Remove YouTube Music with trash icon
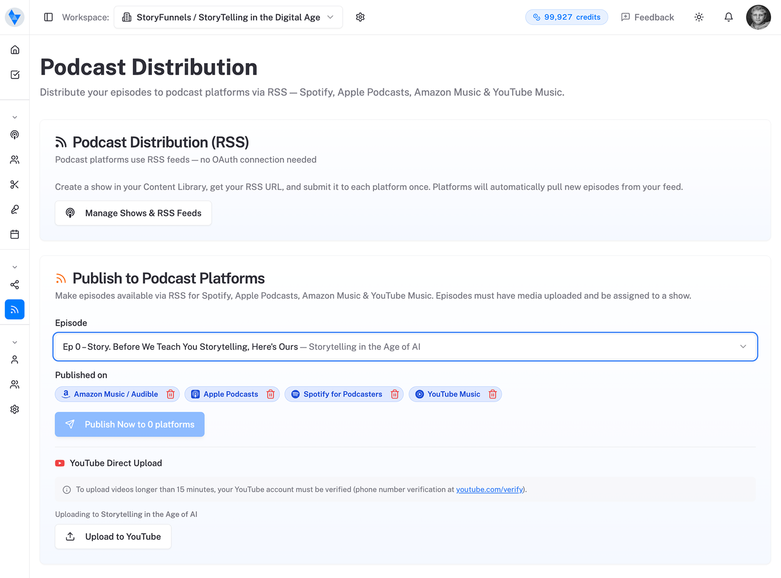This screenshot has height=578, width=781. (493, 394)
